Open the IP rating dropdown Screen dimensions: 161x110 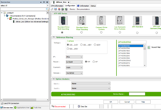click(74, 57)
